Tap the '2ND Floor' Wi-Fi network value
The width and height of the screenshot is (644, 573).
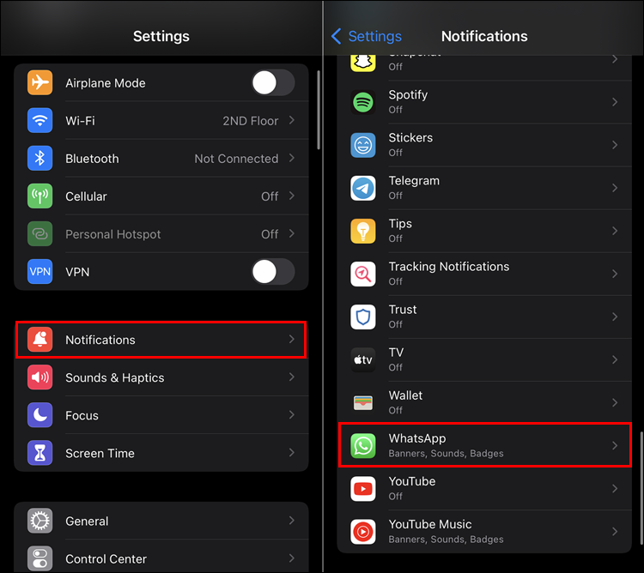click(x=251, y=121)
